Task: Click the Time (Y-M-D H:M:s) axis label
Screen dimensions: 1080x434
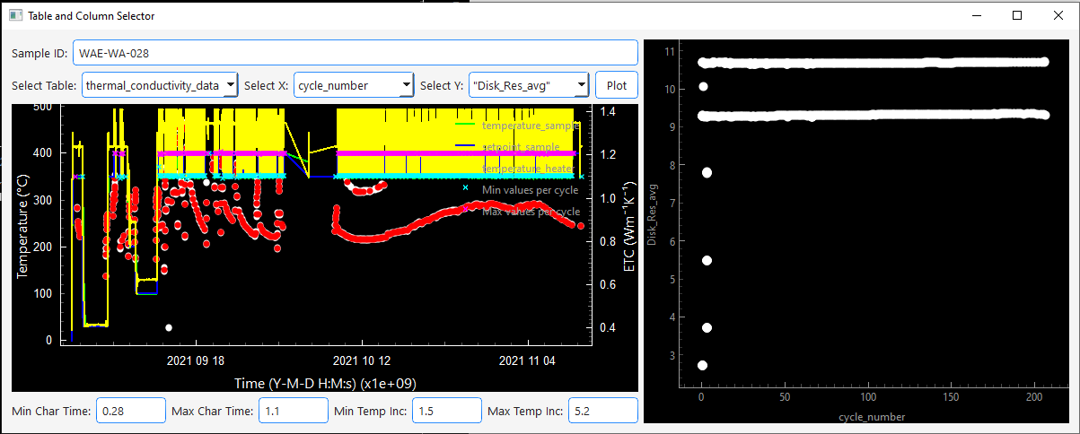Action: [x=324, y=383]
